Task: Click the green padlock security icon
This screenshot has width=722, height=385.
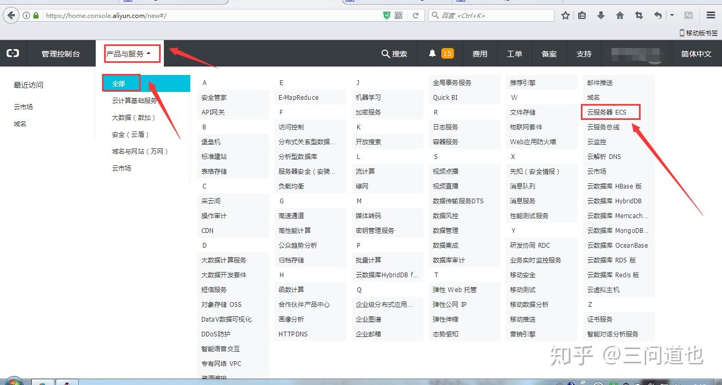Action: pyautogui.click(x=36, y=16)
